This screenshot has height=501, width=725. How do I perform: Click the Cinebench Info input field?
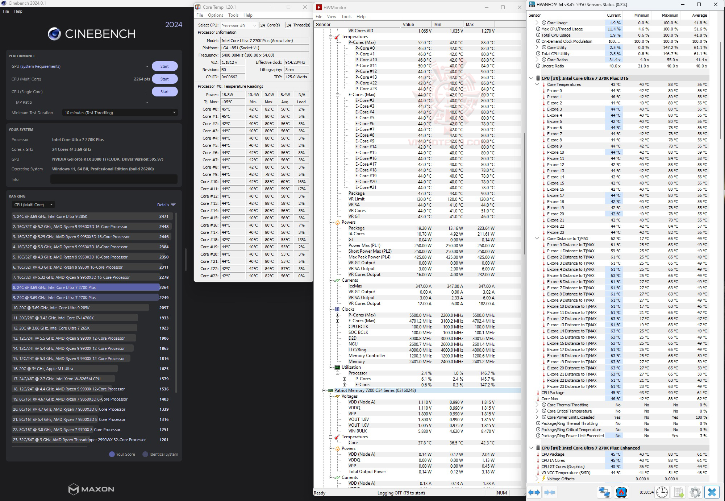pyautogui.click(x=114, y=179)
